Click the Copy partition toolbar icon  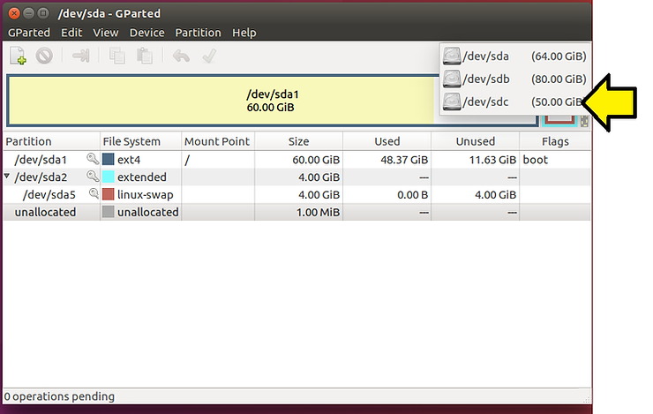click(117, 56)
